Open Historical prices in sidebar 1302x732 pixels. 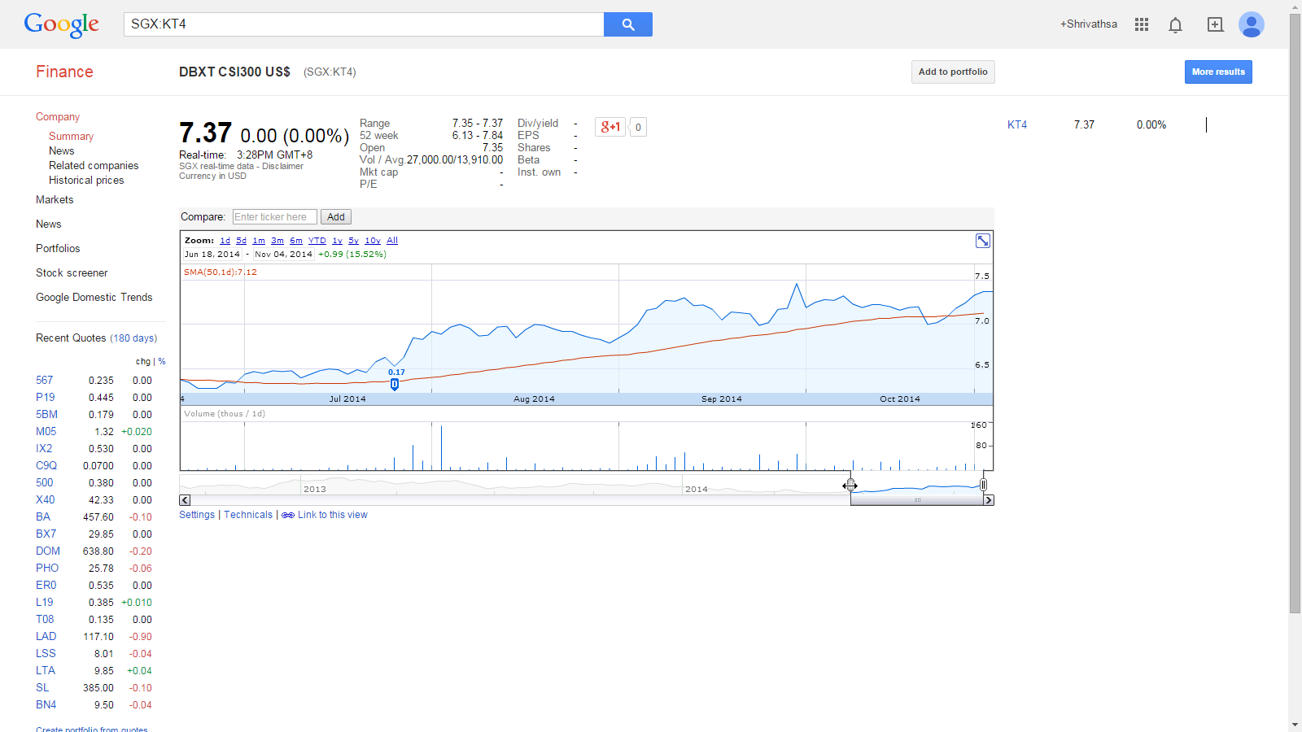(86, 181)
